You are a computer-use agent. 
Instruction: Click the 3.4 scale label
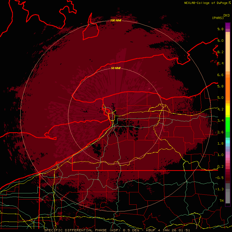click(x=220, y=121)
